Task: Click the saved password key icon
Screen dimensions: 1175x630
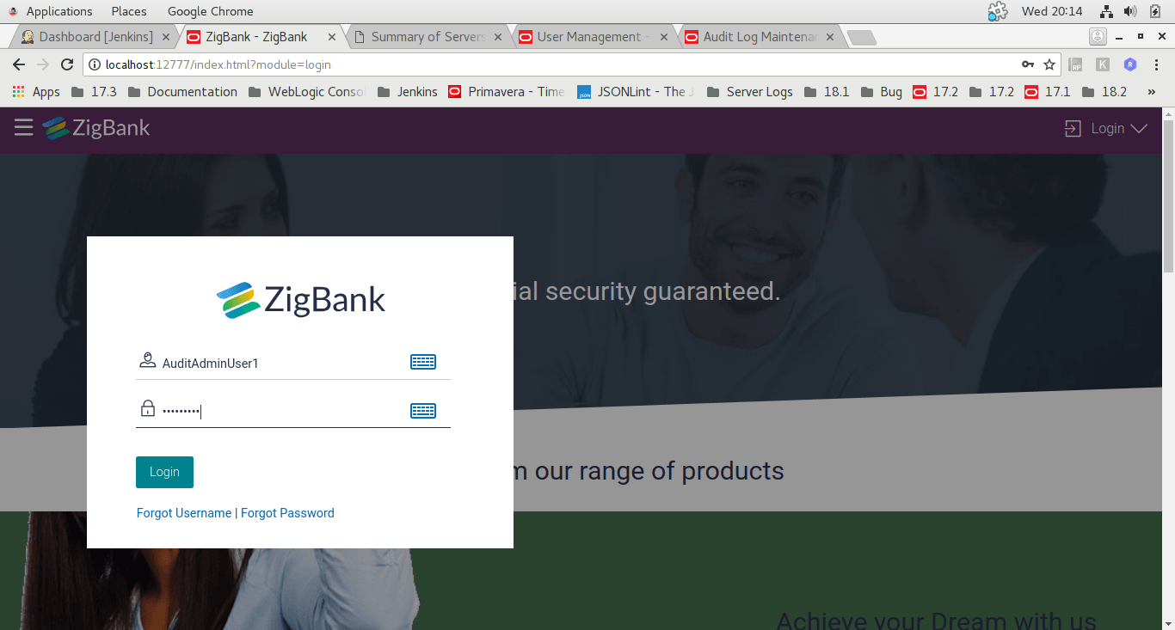Action: tap(1027, 64)
